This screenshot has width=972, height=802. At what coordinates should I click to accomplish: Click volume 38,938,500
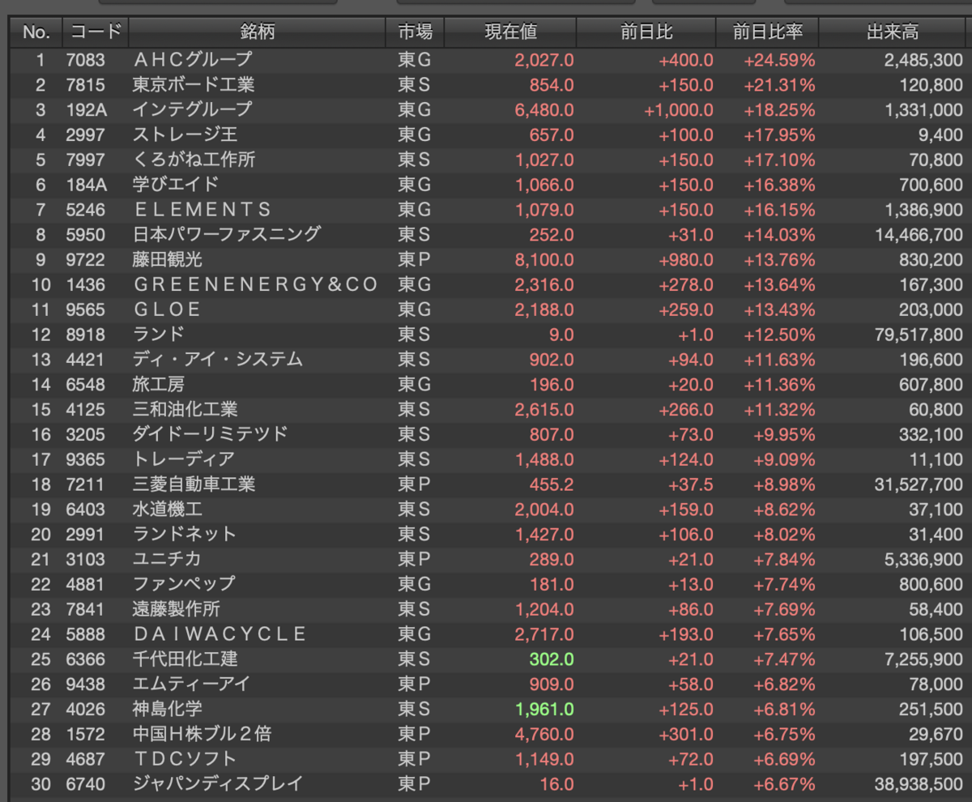(920, 784)
